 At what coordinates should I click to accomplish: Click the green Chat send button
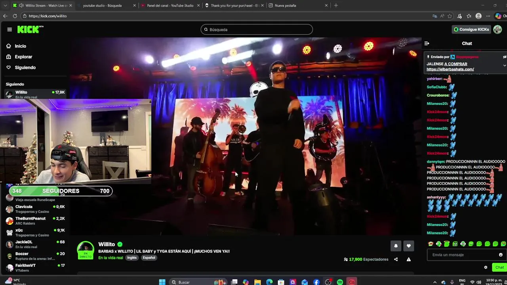pos(499,267)
